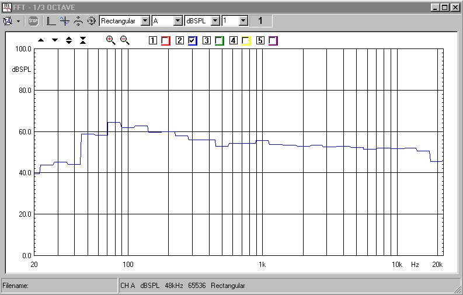Click the zoom out magnifier
This screenshot has width=463, height=295.
125,40
